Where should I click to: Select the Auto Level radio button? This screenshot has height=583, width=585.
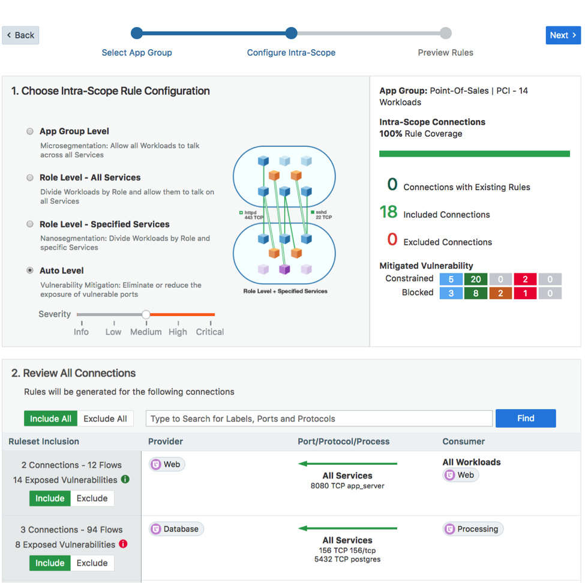pyautogui.click(x=30, y=271)
